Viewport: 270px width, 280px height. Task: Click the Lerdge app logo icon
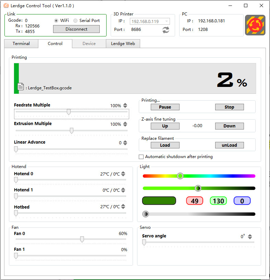click(x=6, y=5)
